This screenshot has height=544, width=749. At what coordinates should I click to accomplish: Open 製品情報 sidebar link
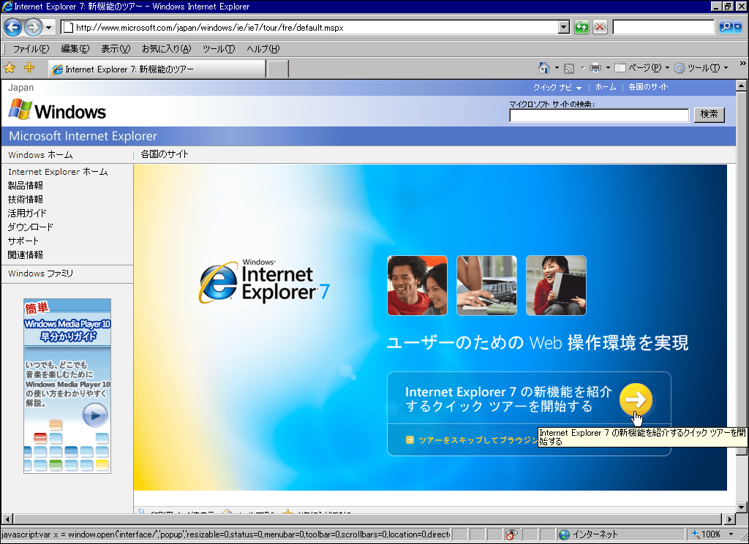tap(26, 185)
